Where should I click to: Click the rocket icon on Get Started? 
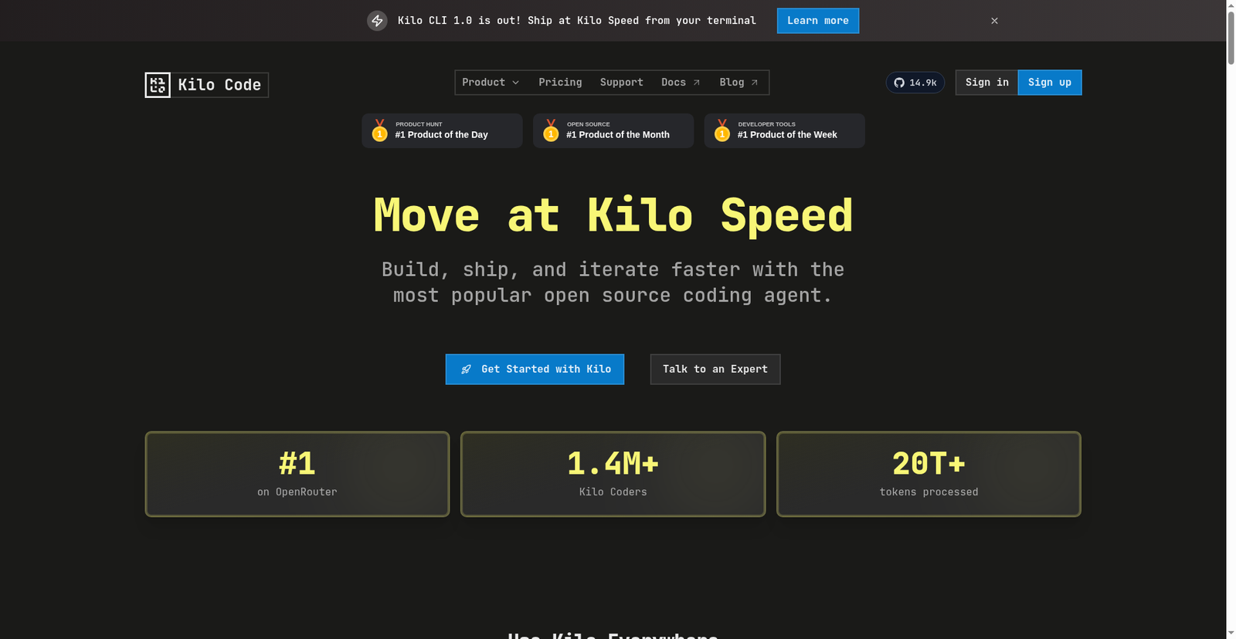pyautogui.click(x=466, y=370)
